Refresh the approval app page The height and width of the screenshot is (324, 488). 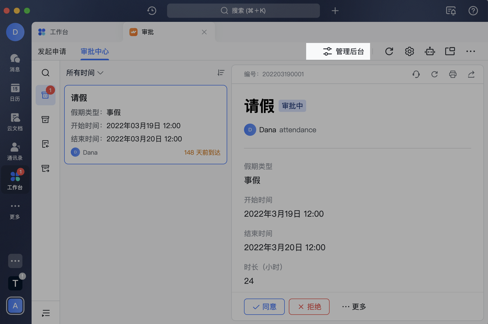tap(389, 51)
